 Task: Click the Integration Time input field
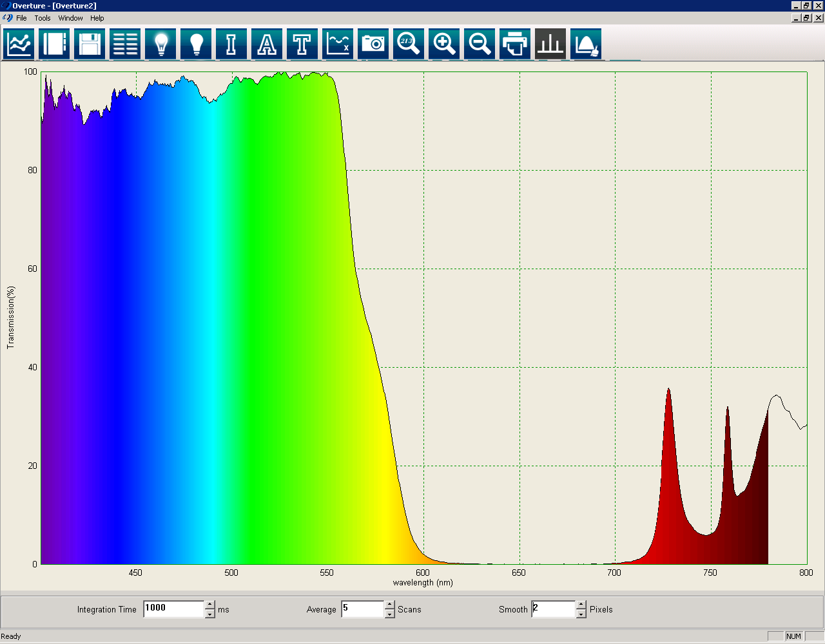tap(173, 609)
